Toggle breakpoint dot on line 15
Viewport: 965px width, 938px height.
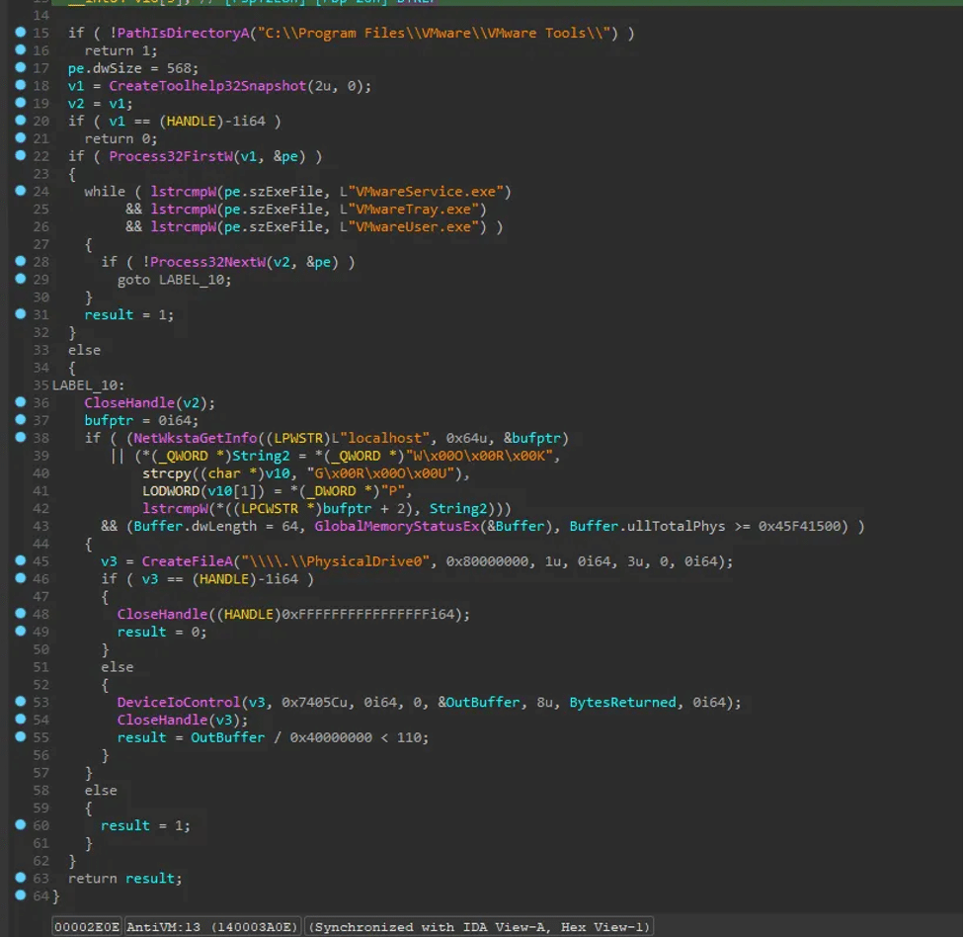tap(21, 32)
